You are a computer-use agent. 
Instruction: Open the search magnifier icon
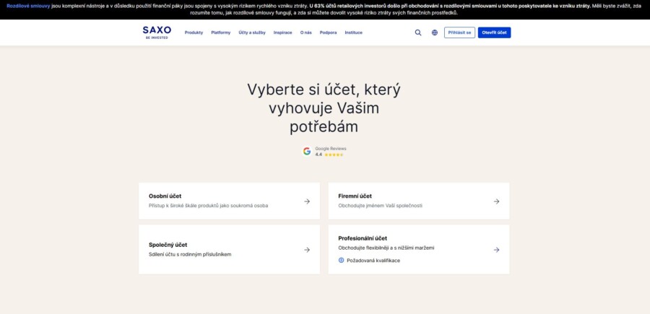418,32
